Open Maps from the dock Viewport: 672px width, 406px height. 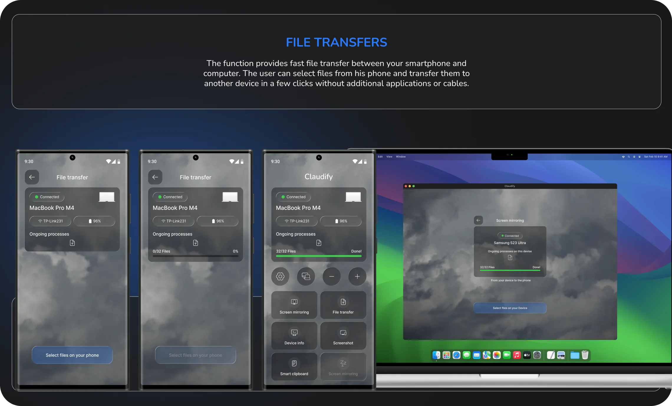pos(487,355)
